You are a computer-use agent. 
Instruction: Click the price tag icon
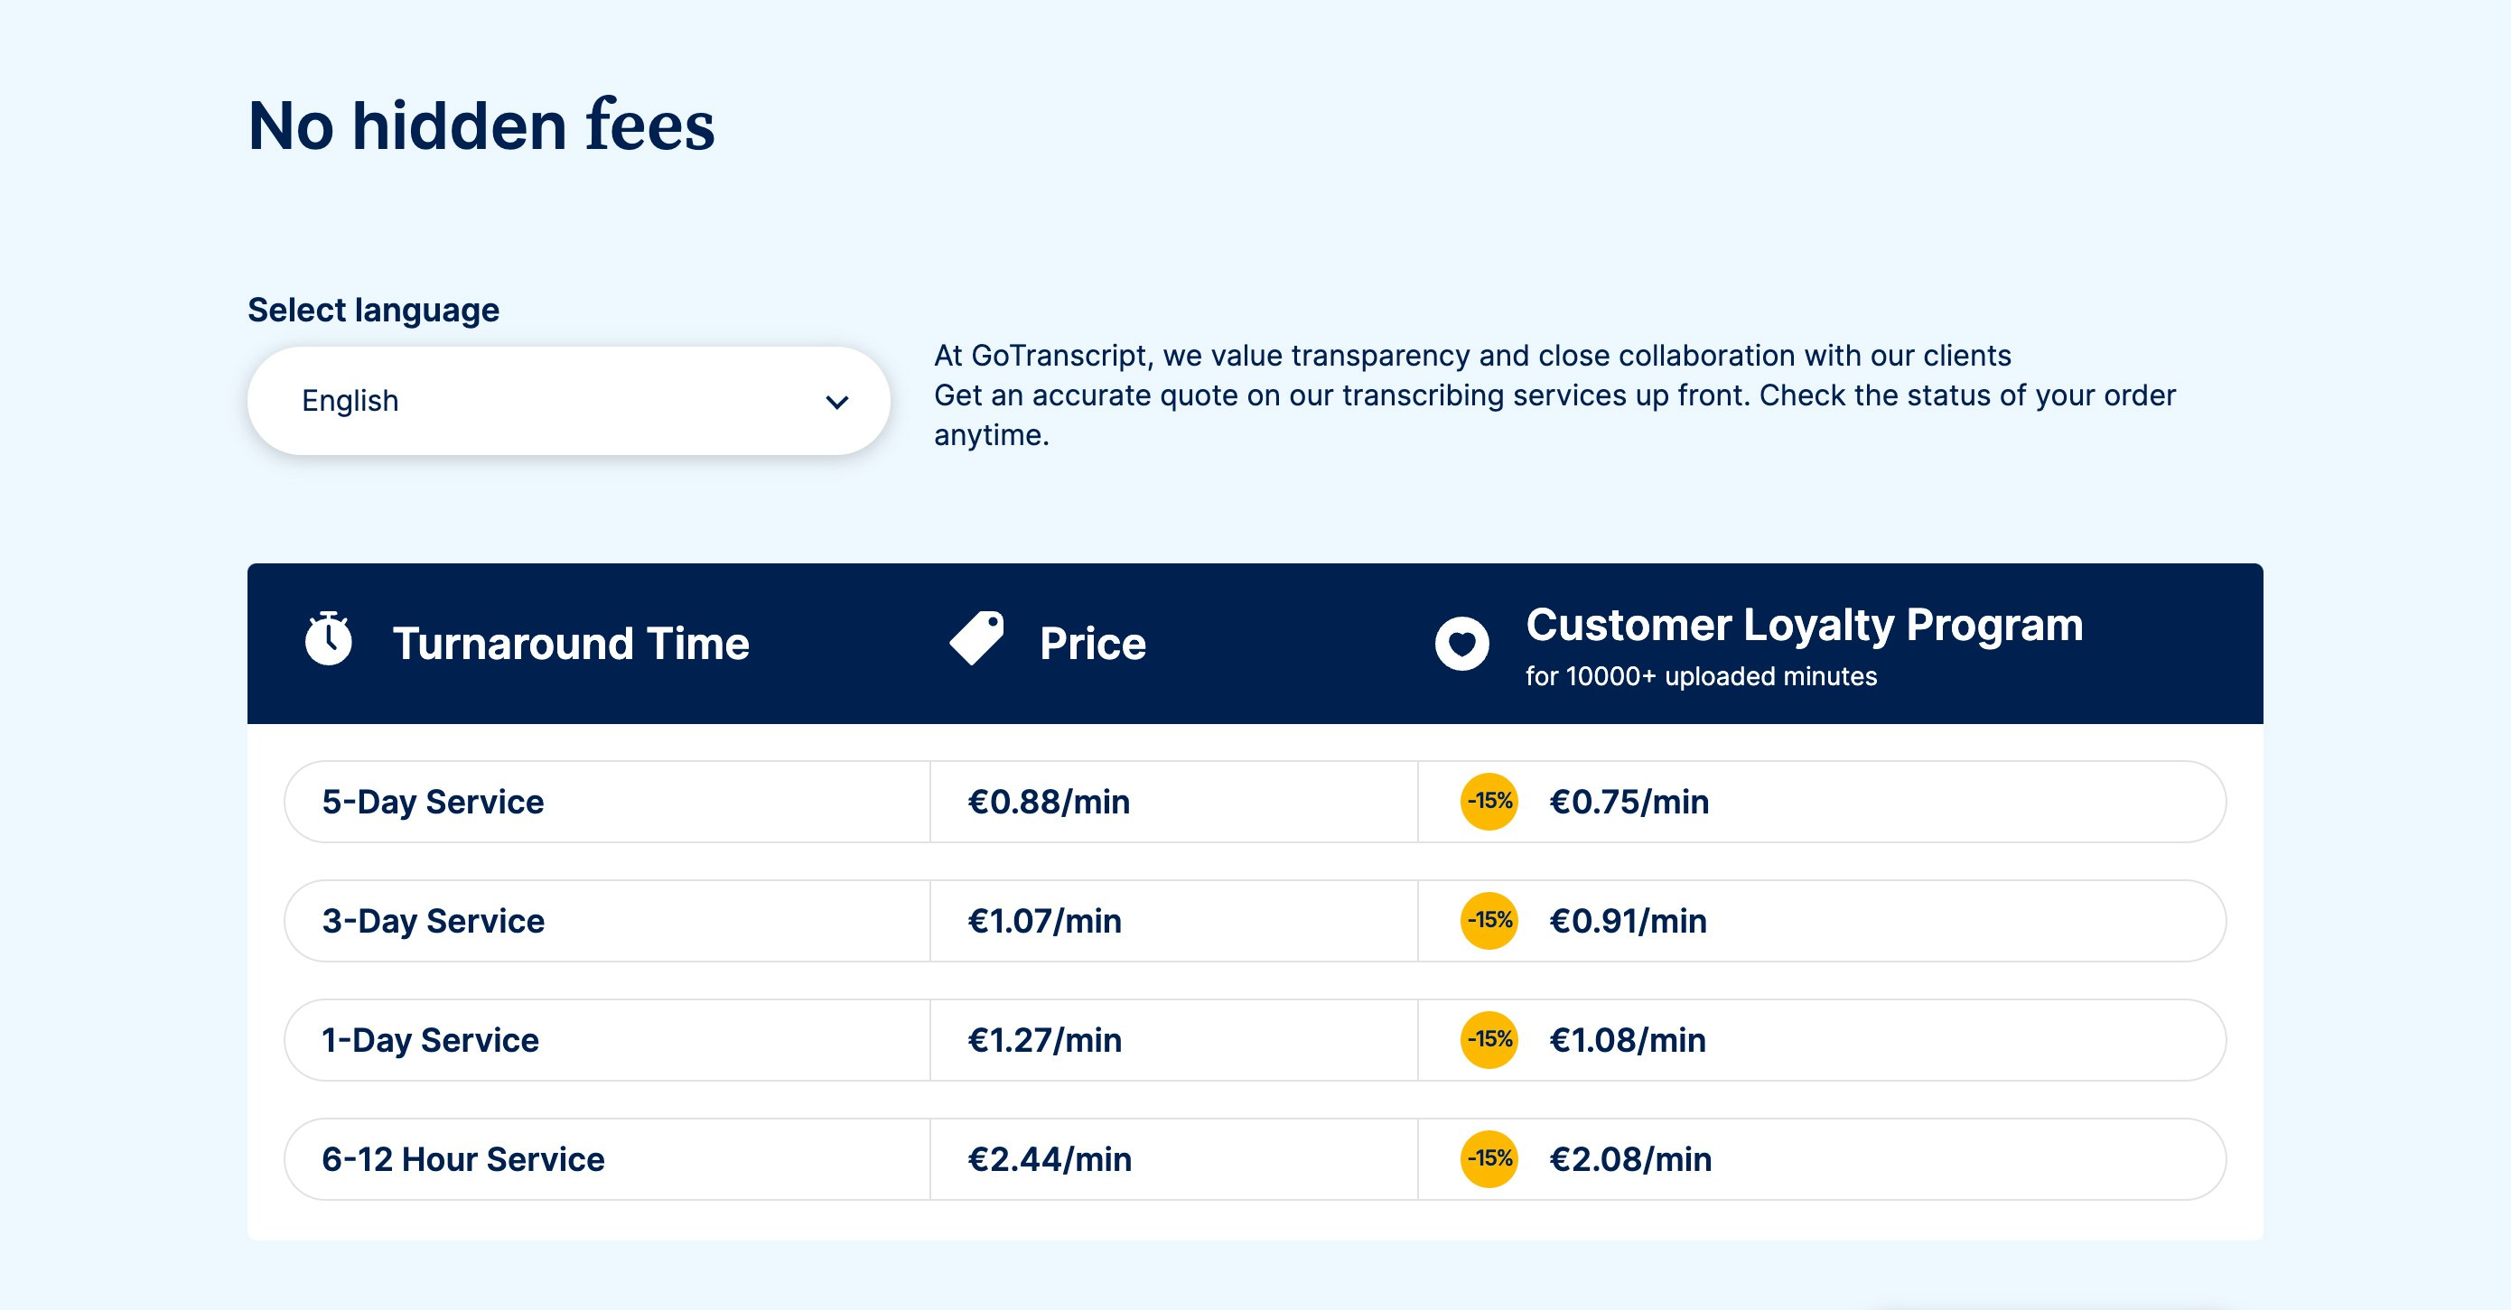click(976, 639)
